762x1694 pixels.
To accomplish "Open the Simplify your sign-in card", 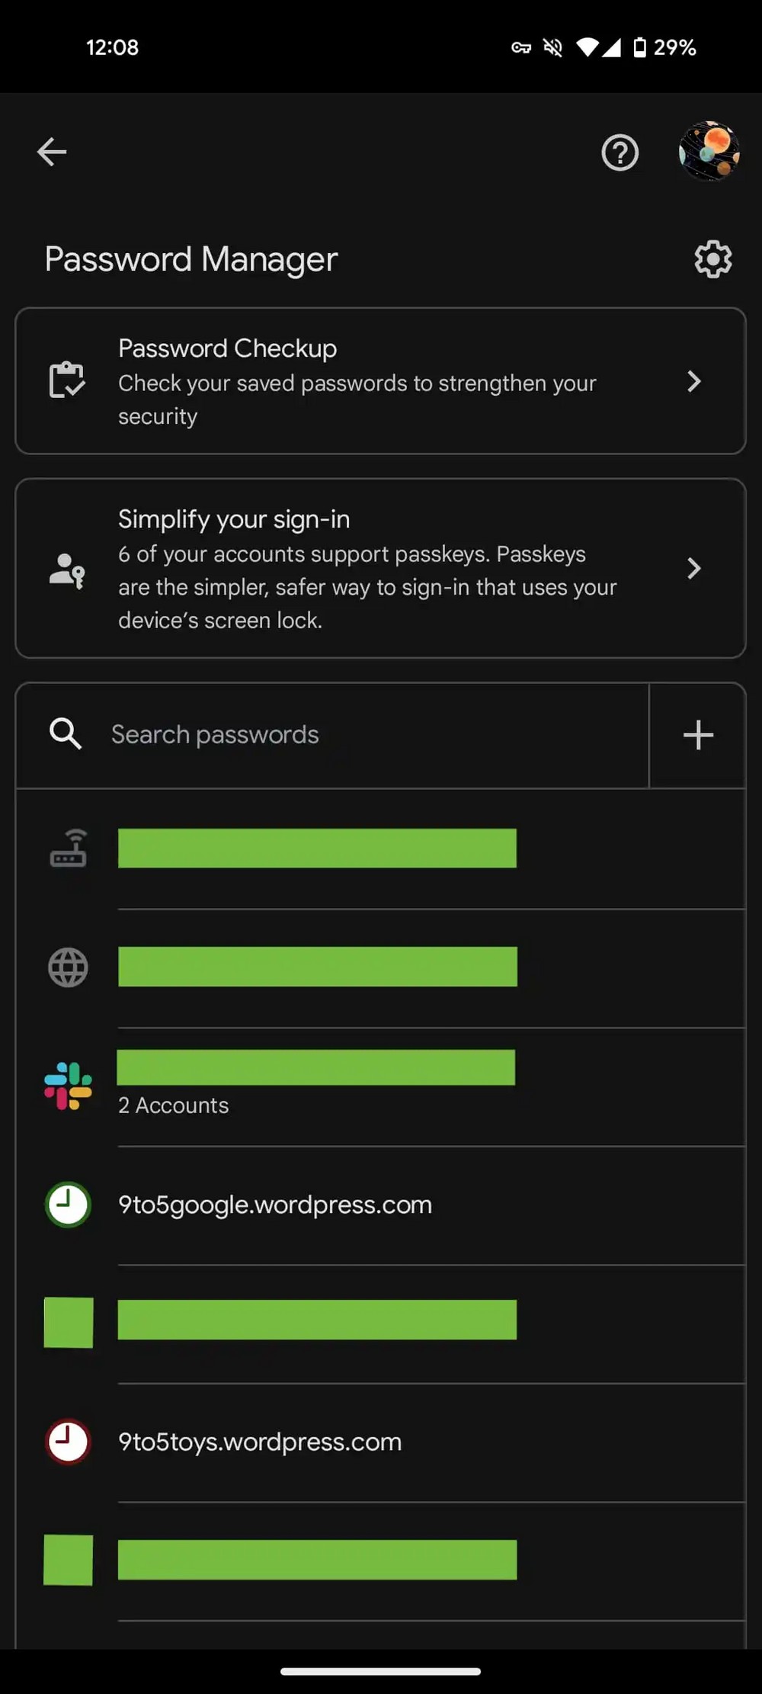I will pos(366,569).
